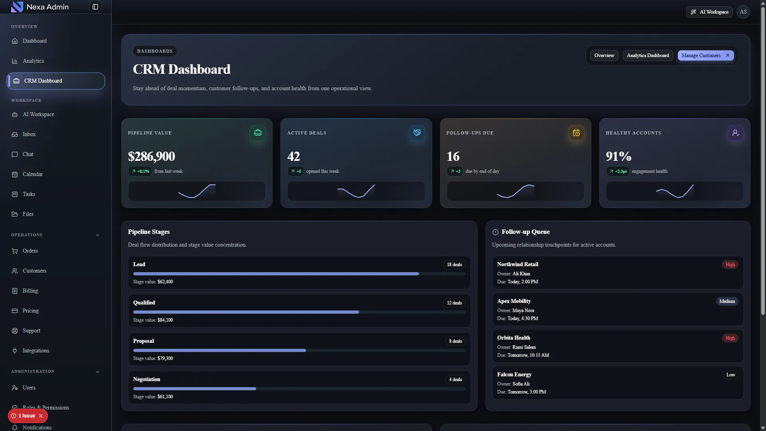Click the Follow-ups Due calendar-clock icon

click(576, 133)
